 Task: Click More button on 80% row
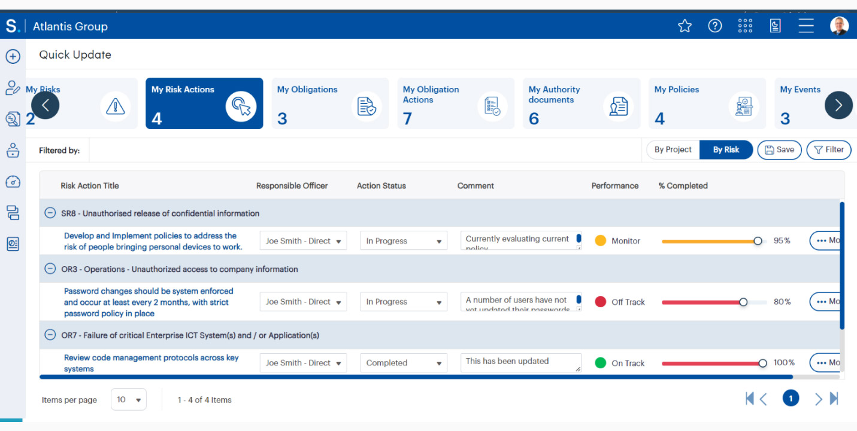pos(825,301)
